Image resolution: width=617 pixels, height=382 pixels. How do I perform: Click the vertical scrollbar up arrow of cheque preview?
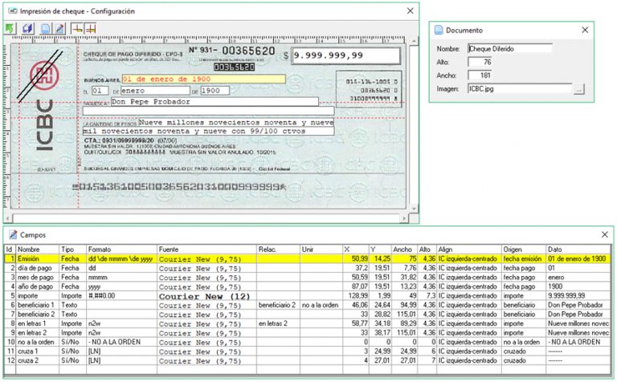[414, 41]
